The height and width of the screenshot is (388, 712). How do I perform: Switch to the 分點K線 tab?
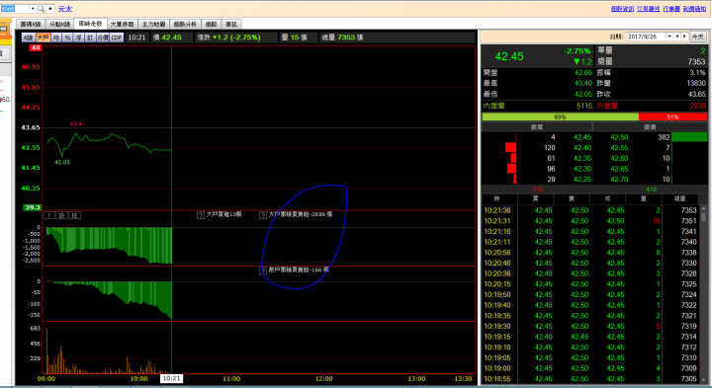point(59,24)
